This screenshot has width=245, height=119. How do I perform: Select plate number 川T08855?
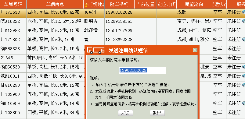[10, 113]
